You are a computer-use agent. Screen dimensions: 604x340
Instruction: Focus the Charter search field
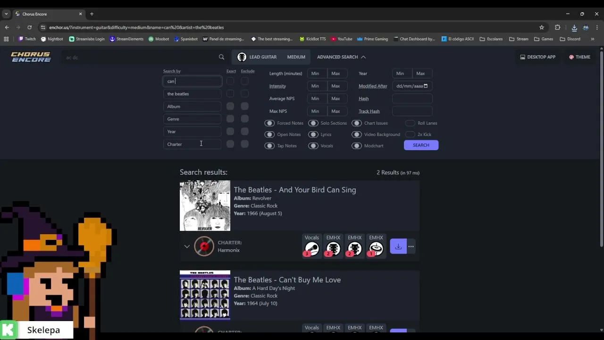193,144
